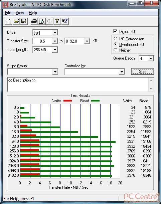Click the red Write legend swatch
Image resolution: width=161 pixels, height=204 pixels.
point(67,101)
